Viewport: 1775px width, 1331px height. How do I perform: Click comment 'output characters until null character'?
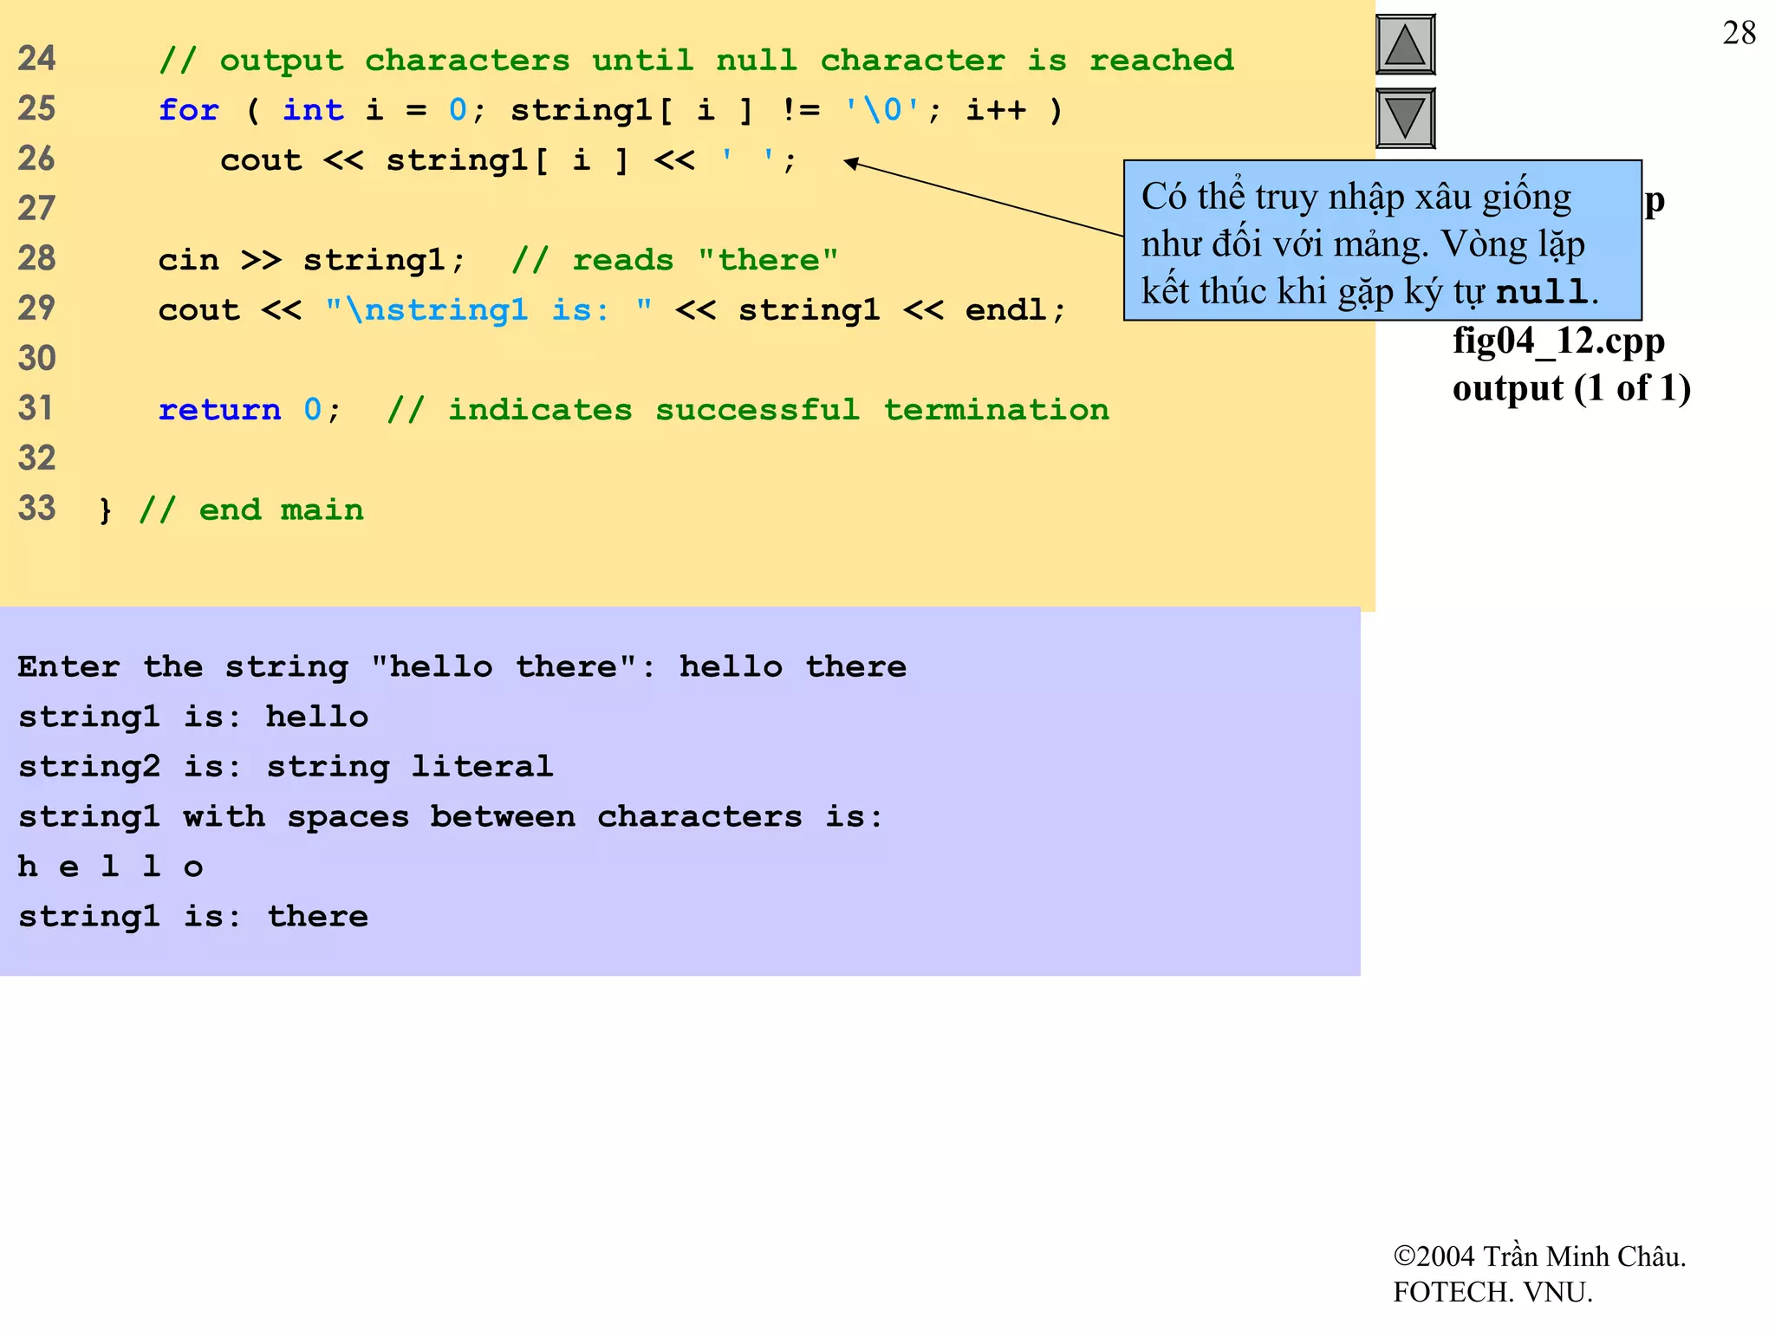(x=696, y=60)
